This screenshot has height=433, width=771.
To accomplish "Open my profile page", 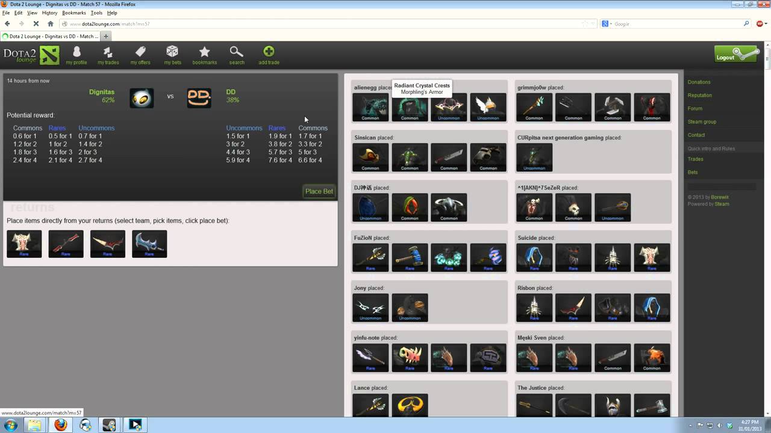I will (76, 55).
